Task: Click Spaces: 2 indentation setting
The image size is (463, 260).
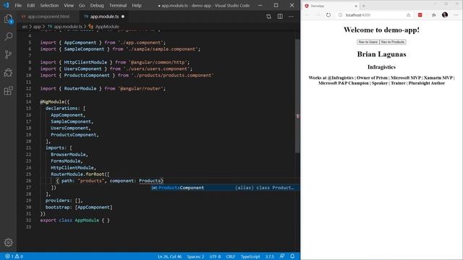Action: click(x=195, y=256)
